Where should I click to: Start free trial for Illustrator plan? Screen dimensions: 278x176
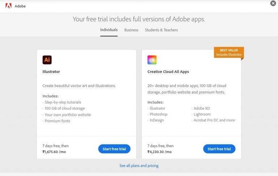point(114,149)
